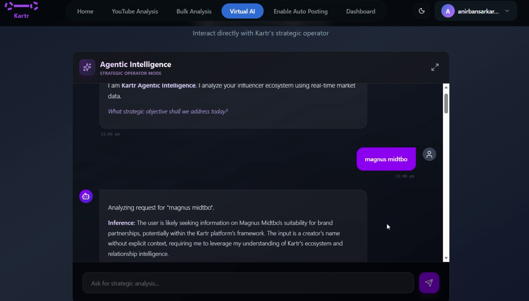Screen dimensions: 529x301
Task: Click the 'Agentic Intelligence' heading
Action: point(136,64)
